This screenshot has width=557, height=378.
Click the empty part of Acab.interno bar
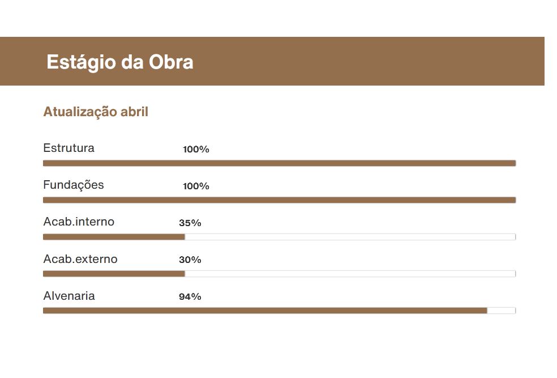(x=350, y=237)
